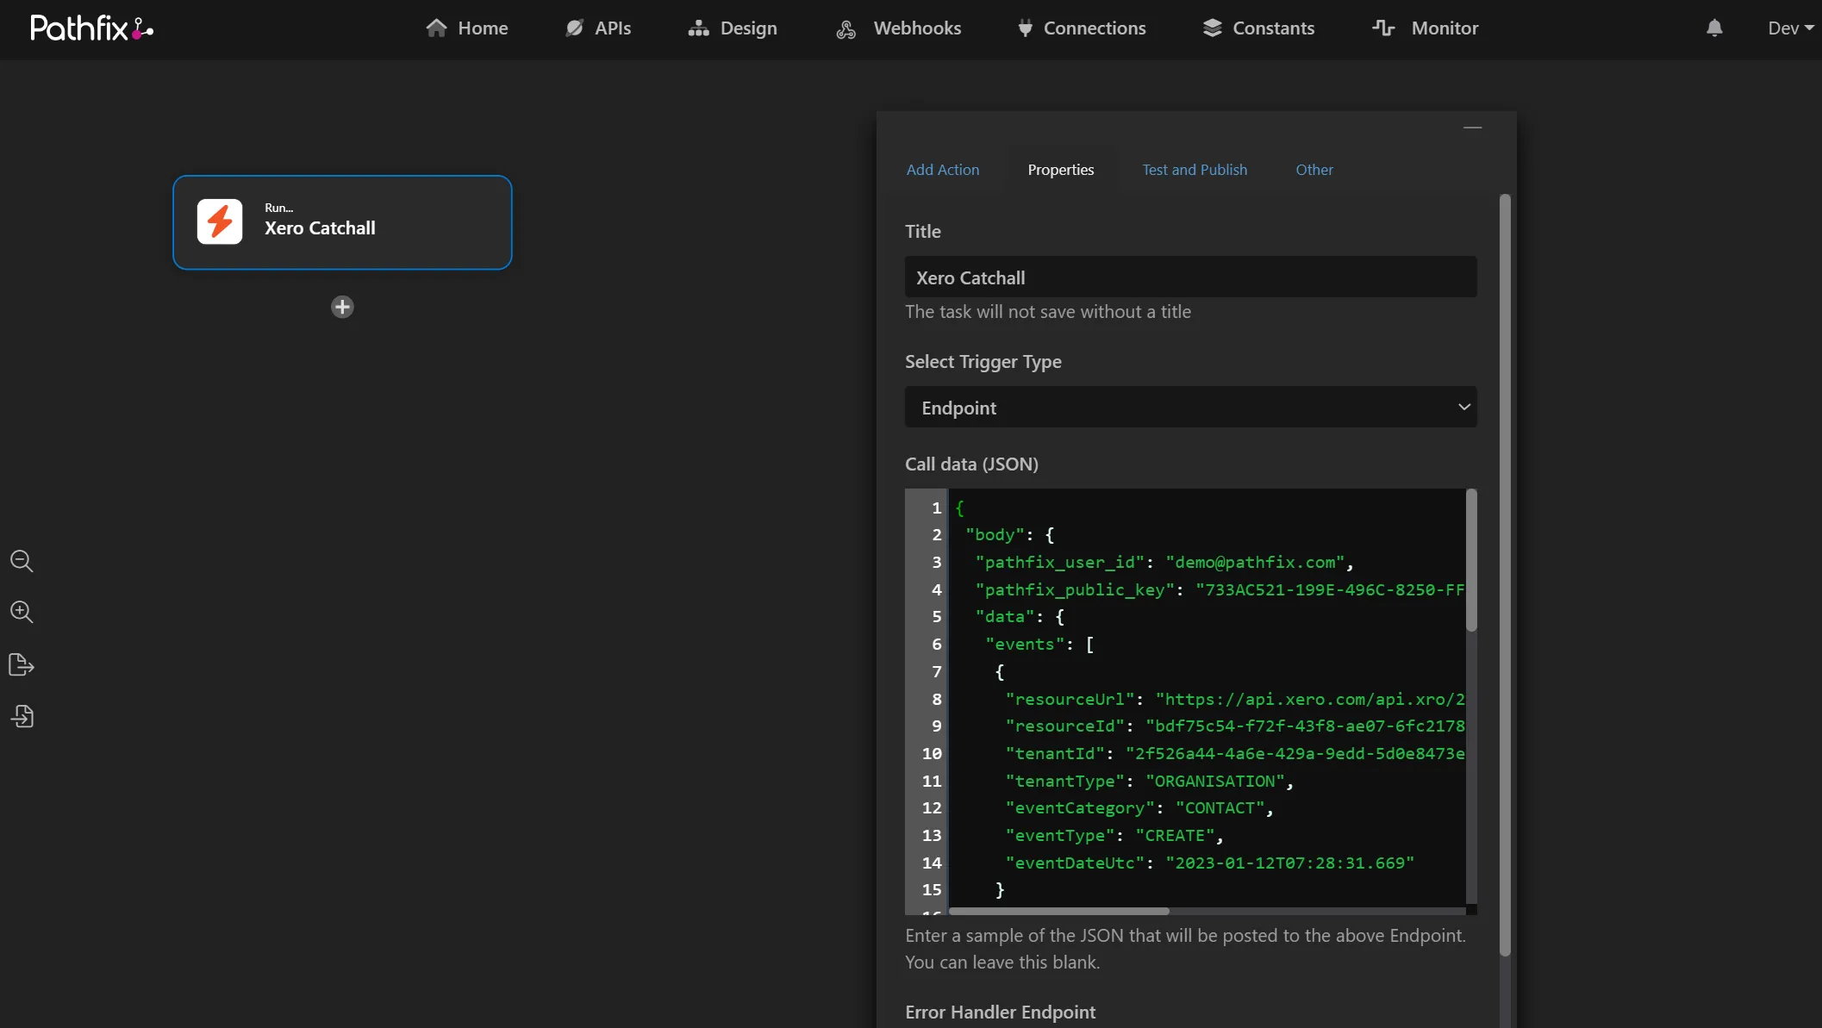Click the Webhooks icon in navbar

(x=846, y=29)
